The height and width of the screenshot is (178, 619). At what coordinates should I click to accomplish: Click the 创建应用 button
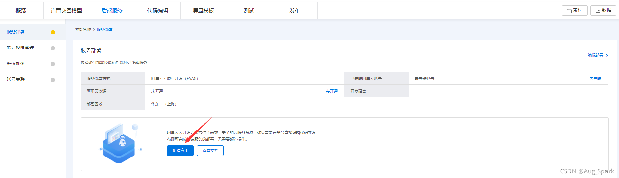click(180, 151)
